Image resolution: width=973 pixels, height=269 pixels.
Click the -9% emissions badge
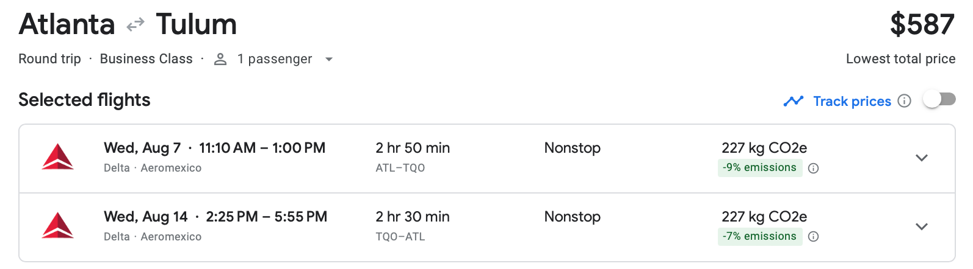(759, 167)
